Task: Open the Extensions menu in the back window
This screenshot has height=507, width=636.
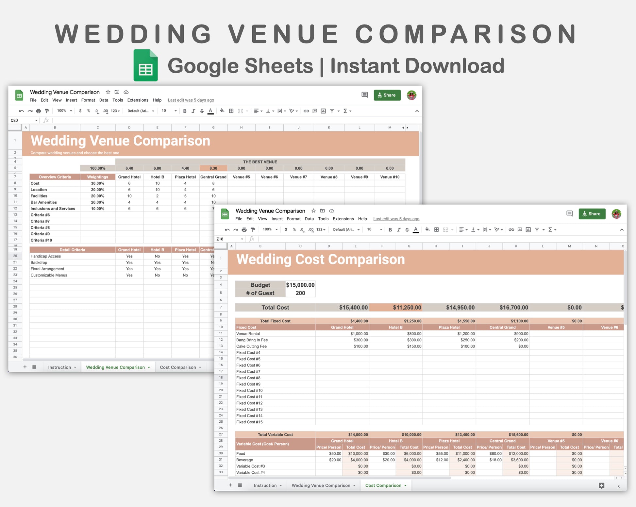Action: click(x=138, y=100)
